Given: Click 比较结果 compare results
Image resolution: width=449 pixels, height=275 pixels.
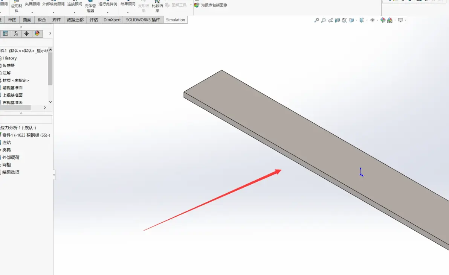Looking at the screenshot, I should (x=157, y=7).
